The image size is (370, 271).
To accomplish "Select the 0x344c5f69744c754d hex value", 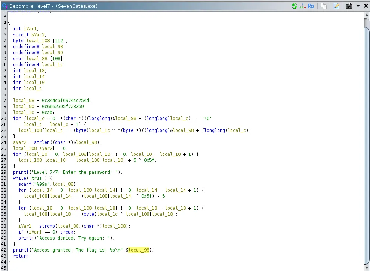I will pyautogui.click(x=67, y=100).
